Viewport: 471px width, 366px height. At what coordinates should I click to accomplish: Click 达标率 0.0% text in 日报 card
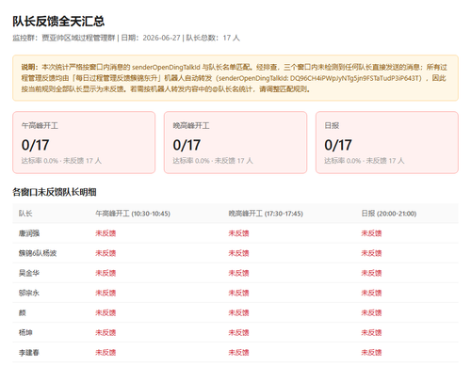[343, 161]
